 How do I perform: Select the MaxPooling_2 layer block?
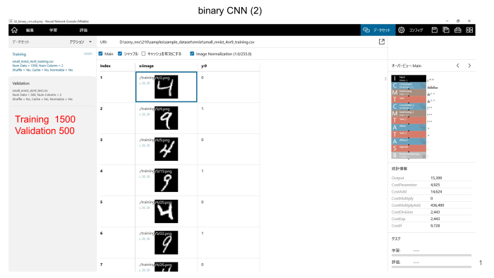click(x=409, y=114)
